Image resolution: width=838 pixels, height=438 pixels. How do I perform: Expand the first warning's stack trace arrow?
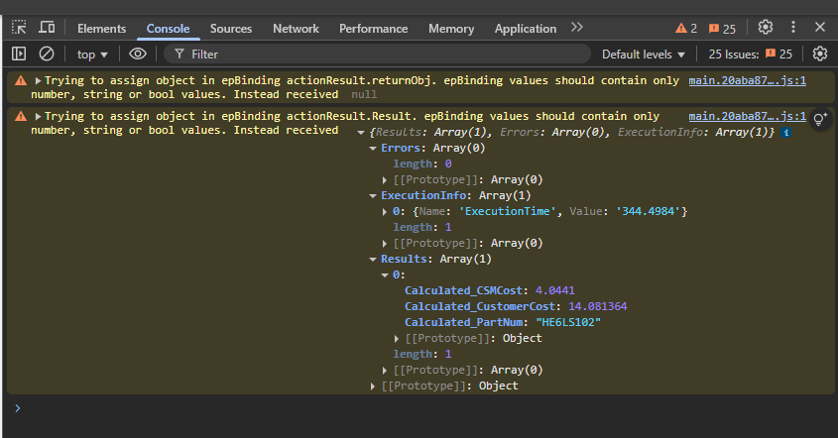[38, 80]
